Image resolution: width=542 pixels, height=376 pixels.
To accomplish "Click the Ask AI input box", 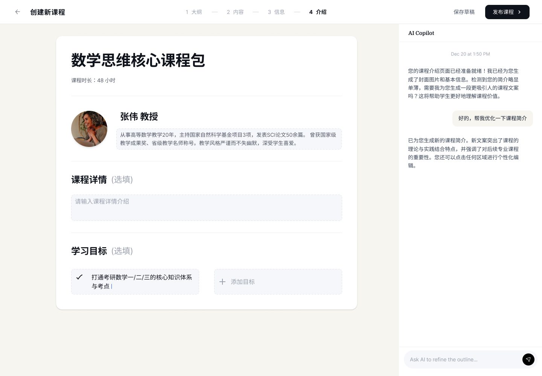I will [x=463, y=359].
